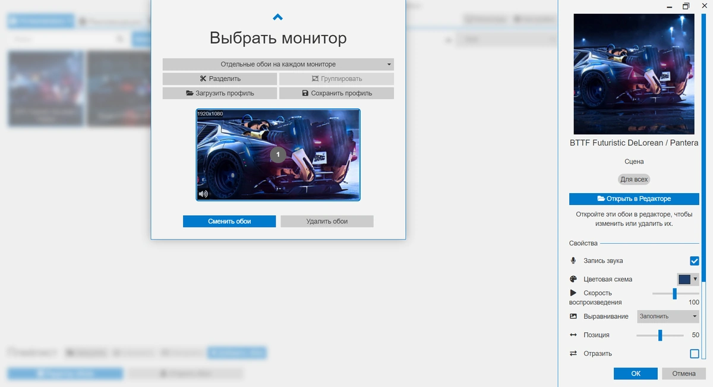Click the 'Запись звука' label text

coord(603,261)
